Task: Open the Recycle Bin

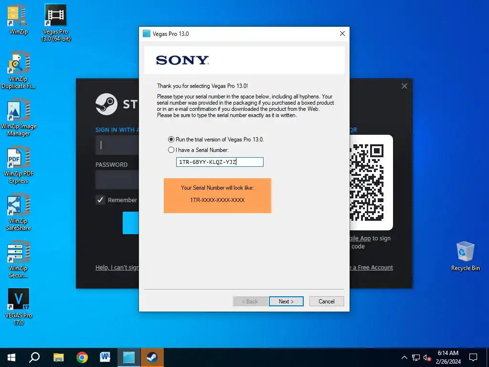Action: (465, 256)
